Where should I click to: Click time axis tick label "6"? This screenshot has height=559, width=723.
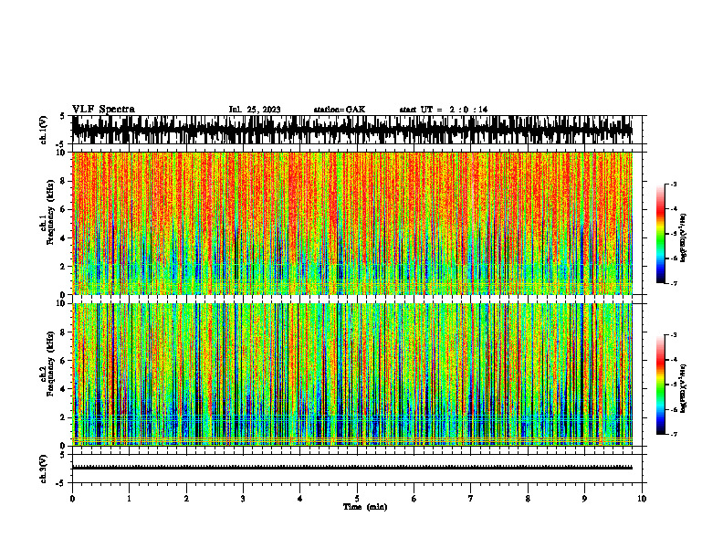coord(414,499)
